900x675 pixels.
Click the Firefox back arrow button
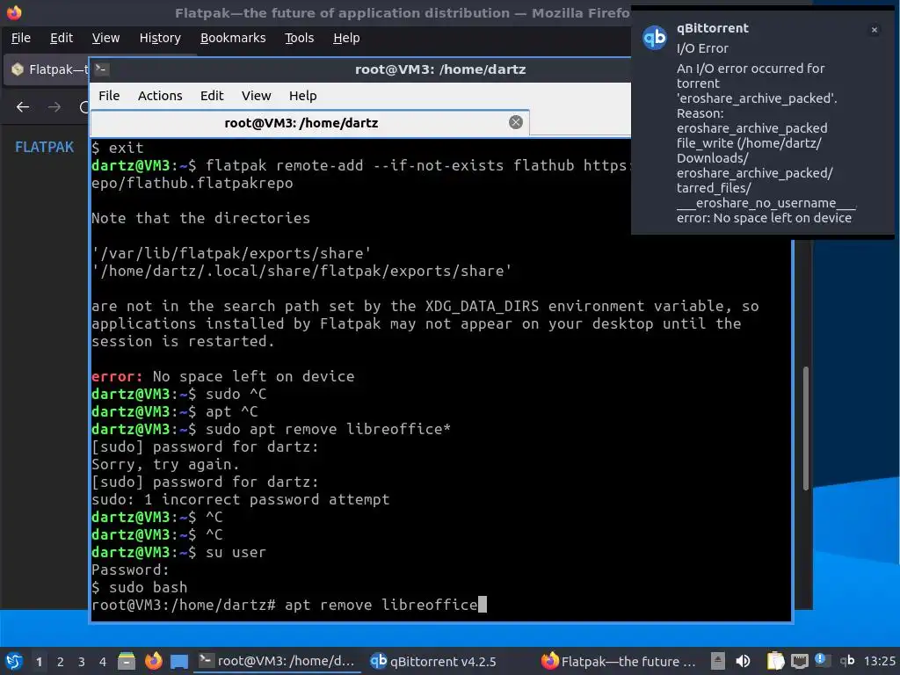click(x=23, y=106)
